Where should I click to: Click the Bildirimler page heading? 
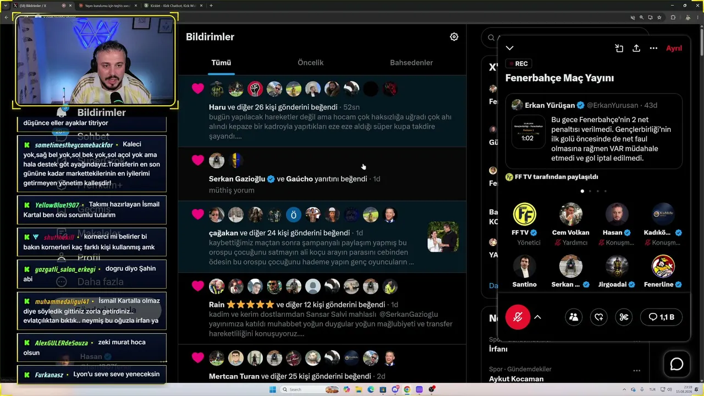[x=210, y=37]
